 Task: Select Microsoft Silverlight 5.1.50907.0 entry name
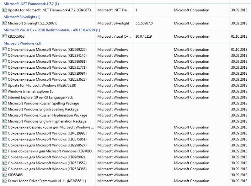pyautogui.click(x=33, y=23)
